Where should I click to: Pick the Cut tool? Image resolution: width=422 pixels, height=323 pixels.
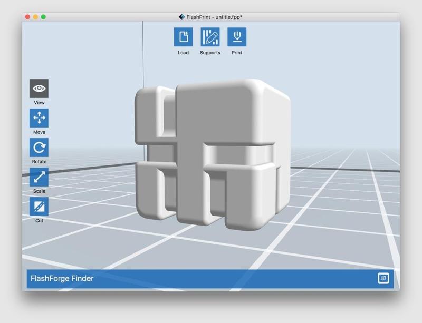[39, 207]
